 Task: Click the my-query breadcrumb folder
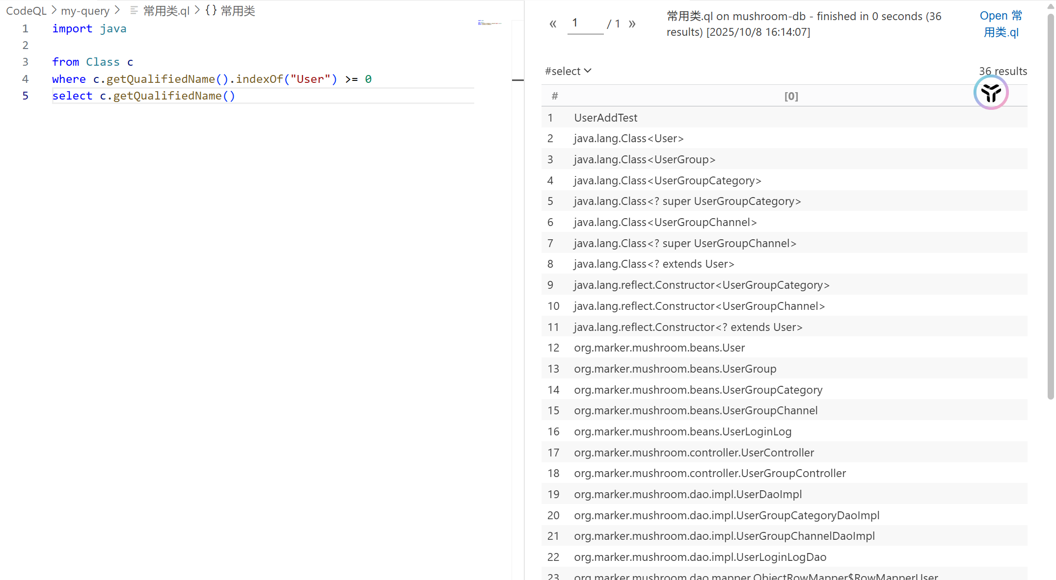pyautogui.click(x=85, y=11)
